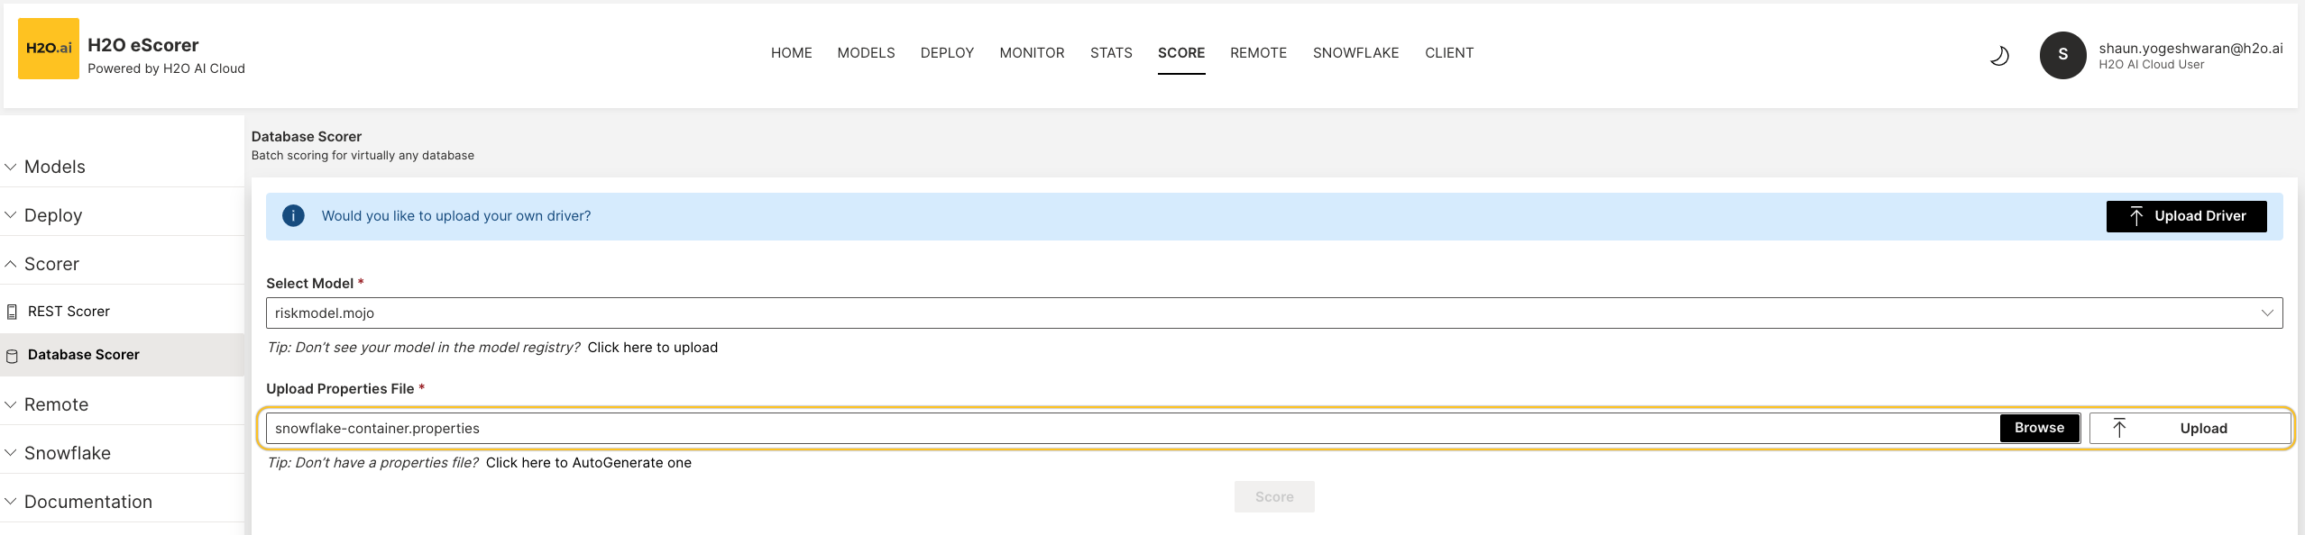Image resolution: width=2305 pixels, height=535 pixels.
Task: Click the Database Scorer cylinder icon
Action: 12,356
